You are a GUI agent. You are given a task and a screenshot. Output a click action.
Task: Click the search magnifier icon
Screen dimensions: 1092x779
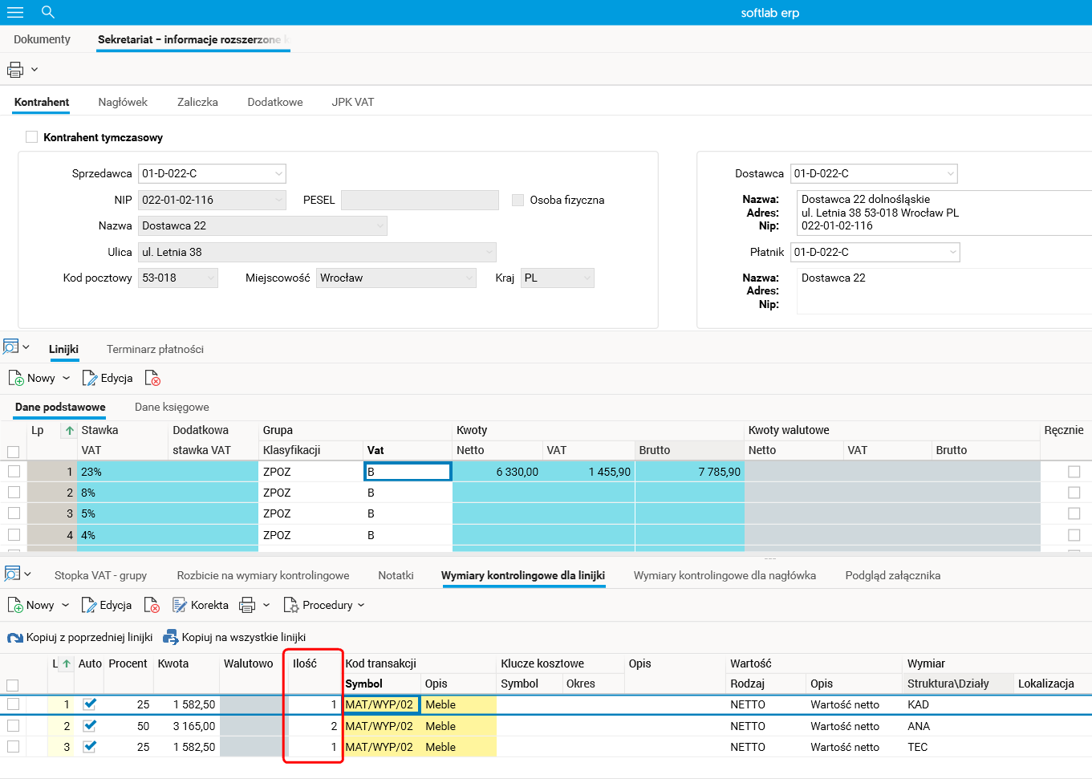click(x=48, y=12)
